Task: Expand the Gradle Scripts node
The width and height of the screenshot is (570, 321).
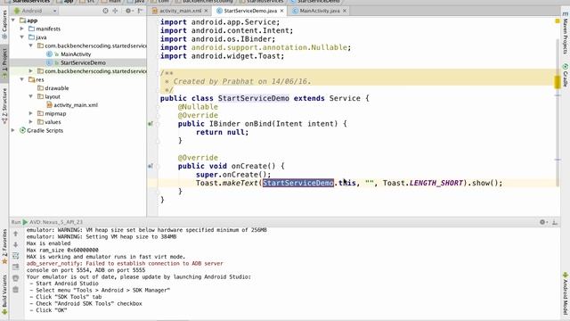Action: tap(13, 130)
